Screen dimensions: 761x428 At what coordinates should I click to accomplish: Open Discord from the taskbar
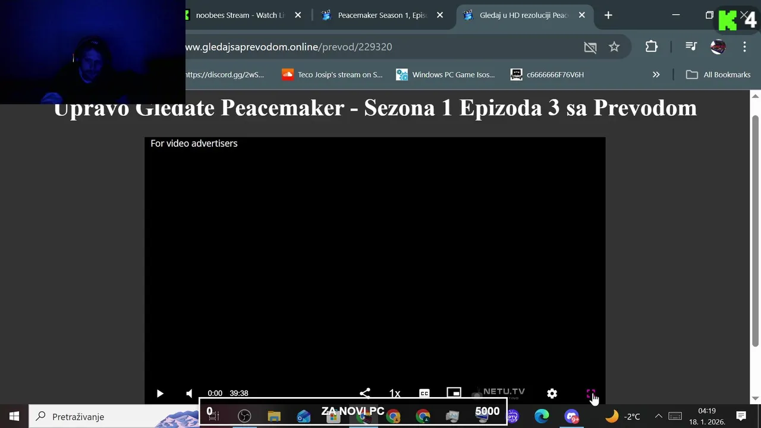[x=571, y=416]
